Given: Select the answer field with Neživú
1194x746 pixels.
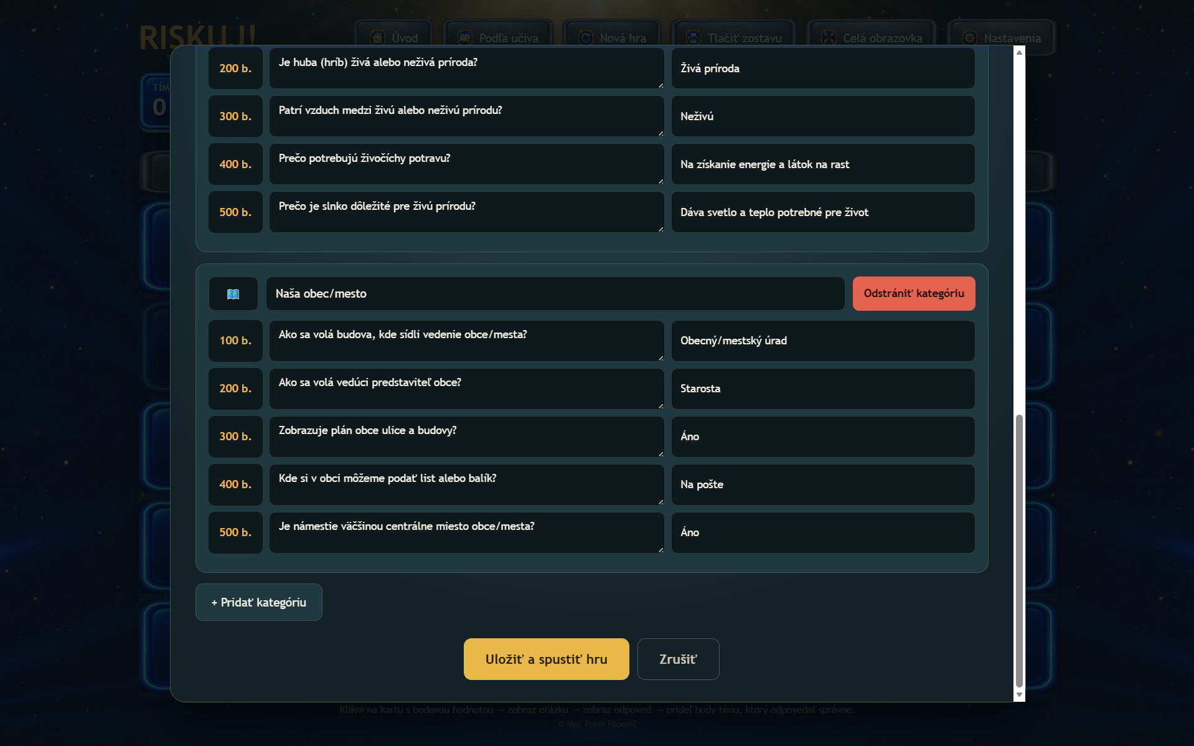Looking at the screenshot, I should click(x=823, y=116).
